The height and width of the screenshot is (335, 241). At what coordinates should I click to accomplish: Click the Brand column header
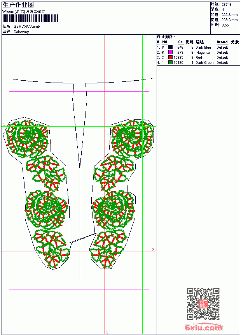222,42
